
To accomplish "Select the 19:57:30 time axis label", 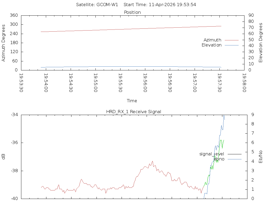I will [x=219, y=83].
